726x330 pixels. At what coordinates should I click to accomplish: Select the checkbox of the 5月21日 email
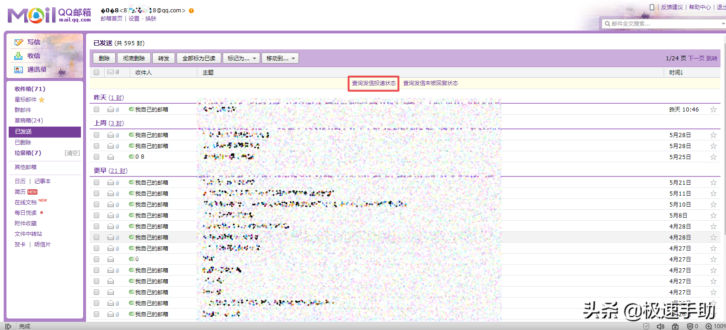(x=96, y=182)
